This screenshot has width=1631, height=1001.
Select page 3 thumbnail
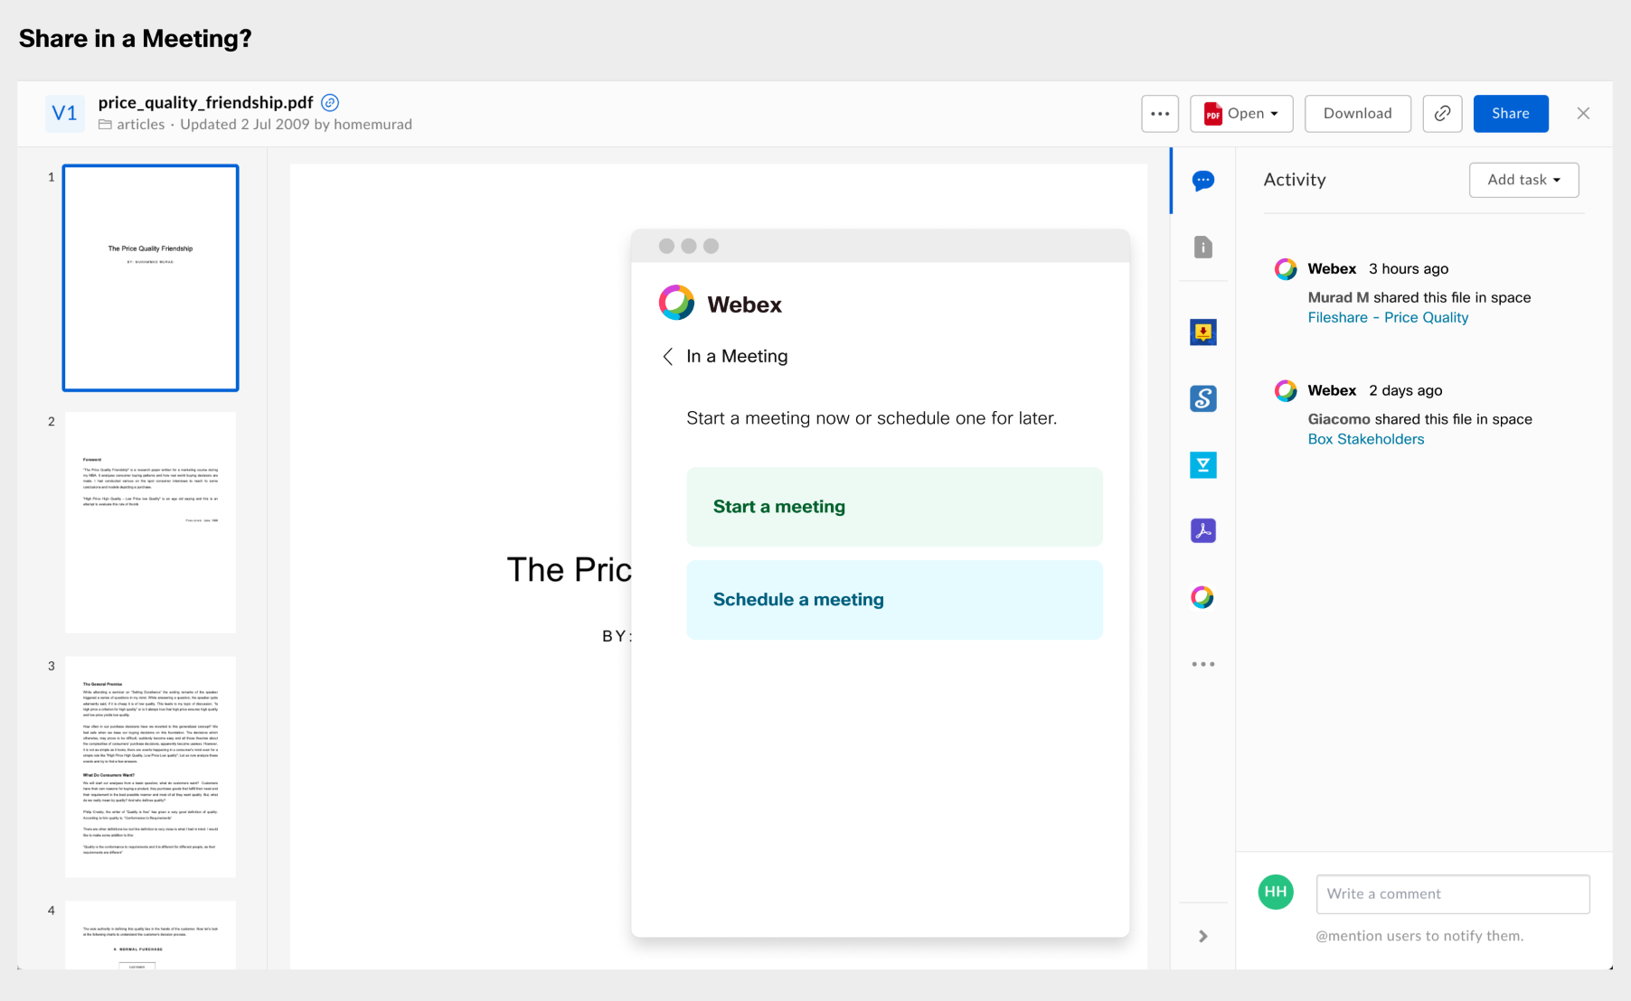[x=150, y=767]
